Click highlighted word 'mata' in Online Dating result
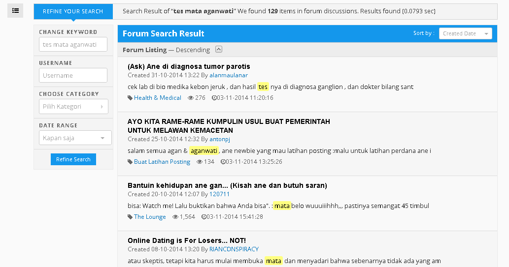This screenshot has height=267, width=509. point(273,261)
